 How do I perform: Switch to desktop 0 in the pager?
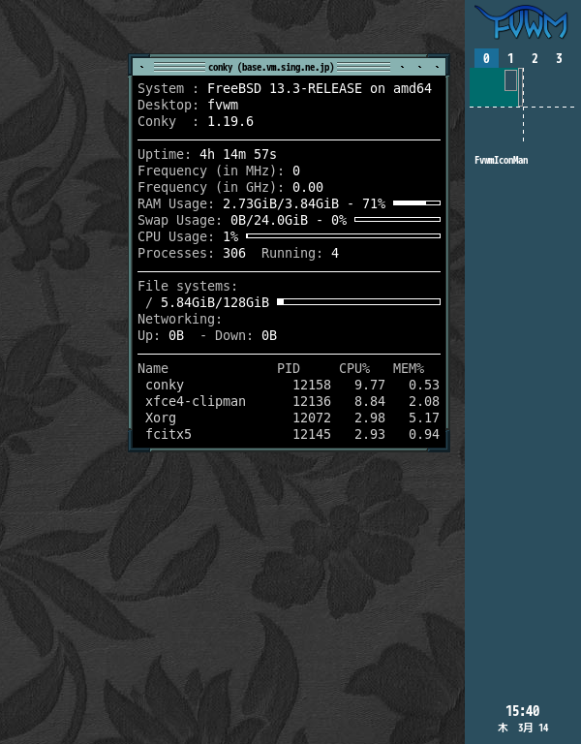pyautogui.click(x=486, y=58)
